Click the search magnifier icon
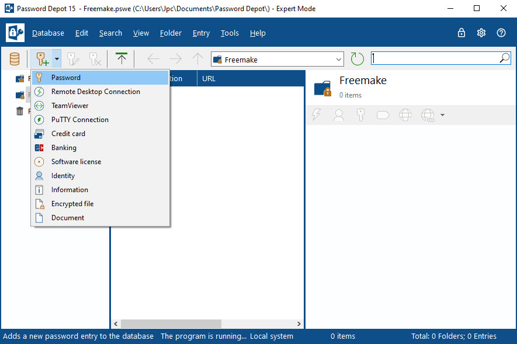Screen dimensions: 517x344 [505, 58]
